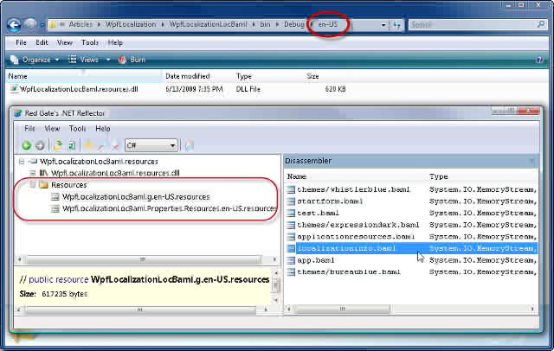
Task: Click Disassembler Name column header
Action: [x=297, y=176]
